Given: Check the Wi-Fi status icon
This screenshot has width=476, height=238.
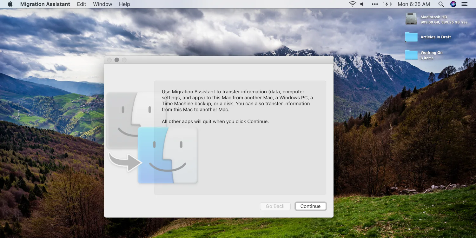Looking at the screenshot, I should (353, 4).
